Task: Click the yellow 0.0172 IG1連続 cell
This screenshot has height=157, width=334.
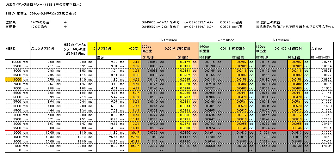Action: (184, 62)
